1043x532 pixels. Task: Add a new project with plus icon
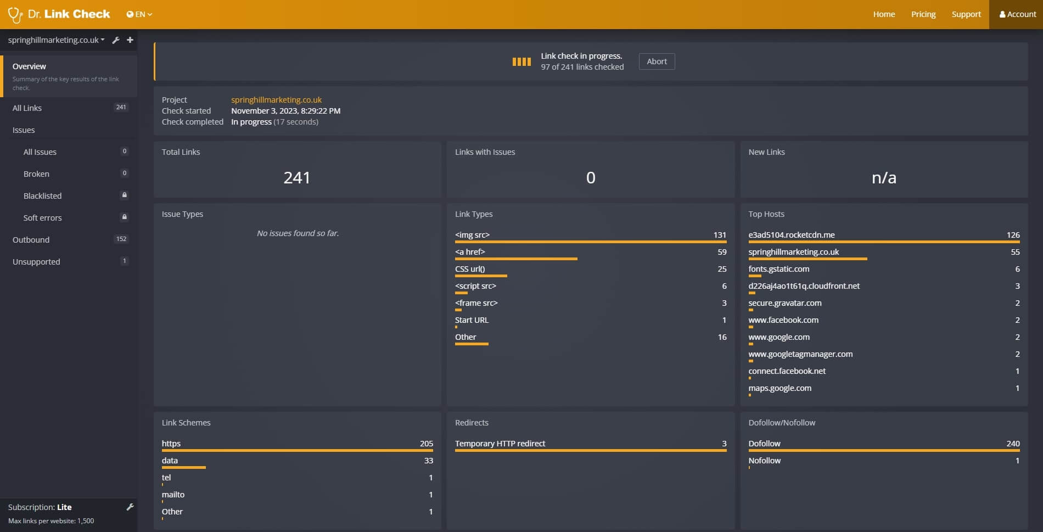[130, 40]
